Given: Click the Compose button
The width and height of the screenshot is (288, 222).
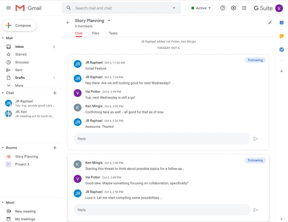Looking at the screenshot, I should [19, 25].
